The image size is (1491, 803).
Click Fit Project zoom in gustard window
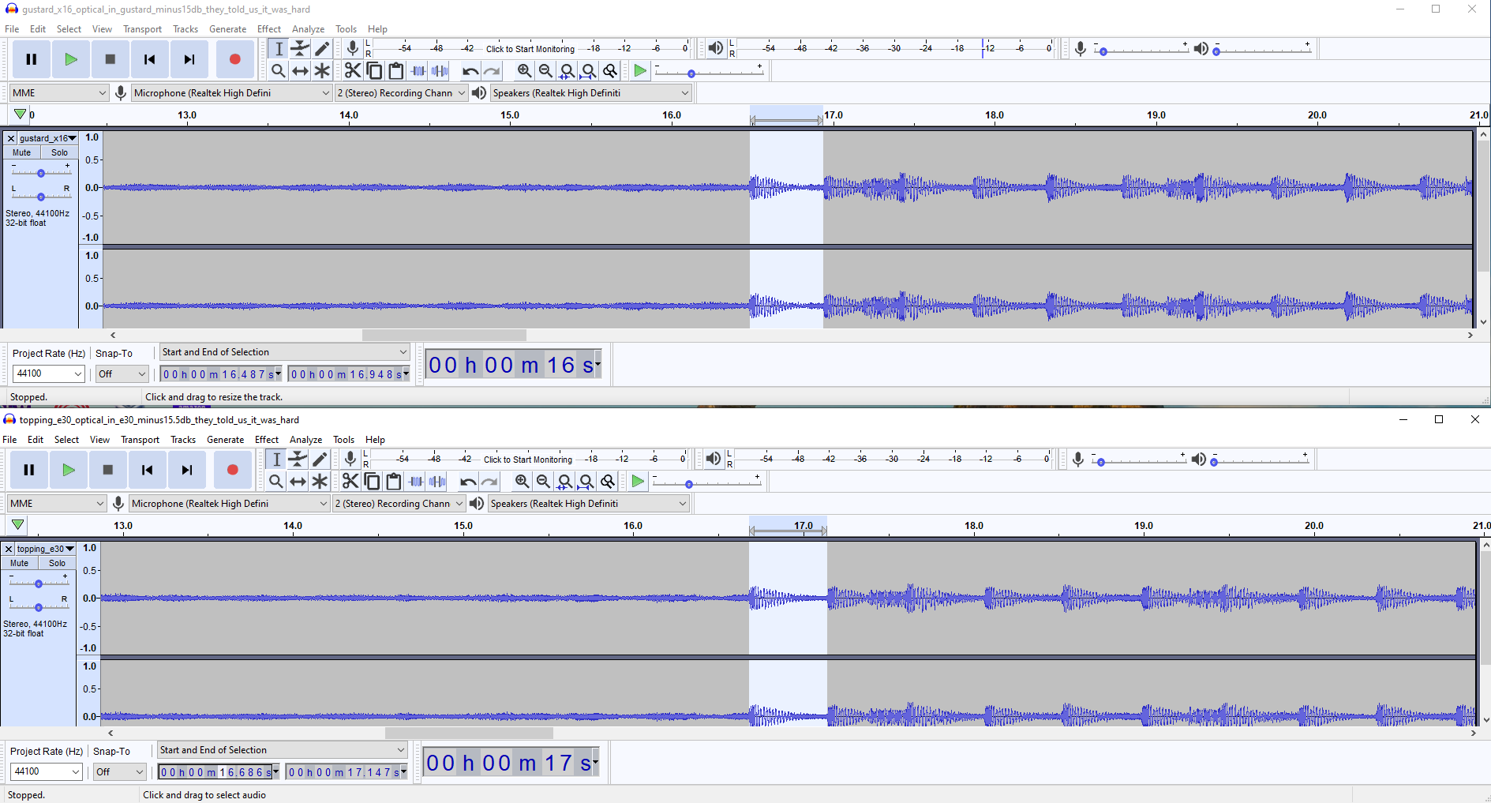[x=588, y=71]
